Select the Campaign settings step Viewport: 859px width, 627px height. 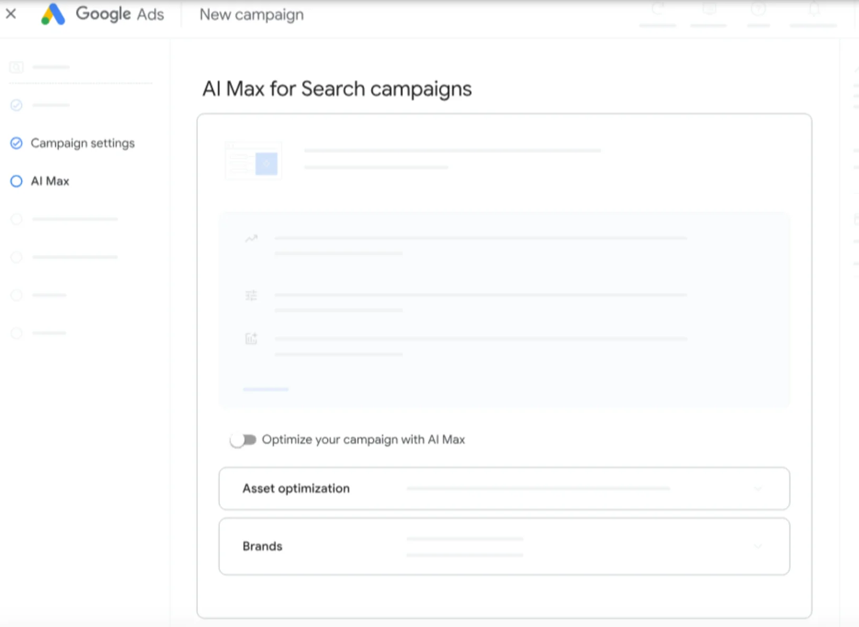pos(82,143)
